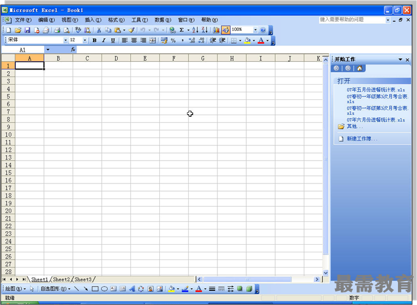417x305 pixels.
Task: Switch to the Sheet2 tab
Action: click(61, 279)
